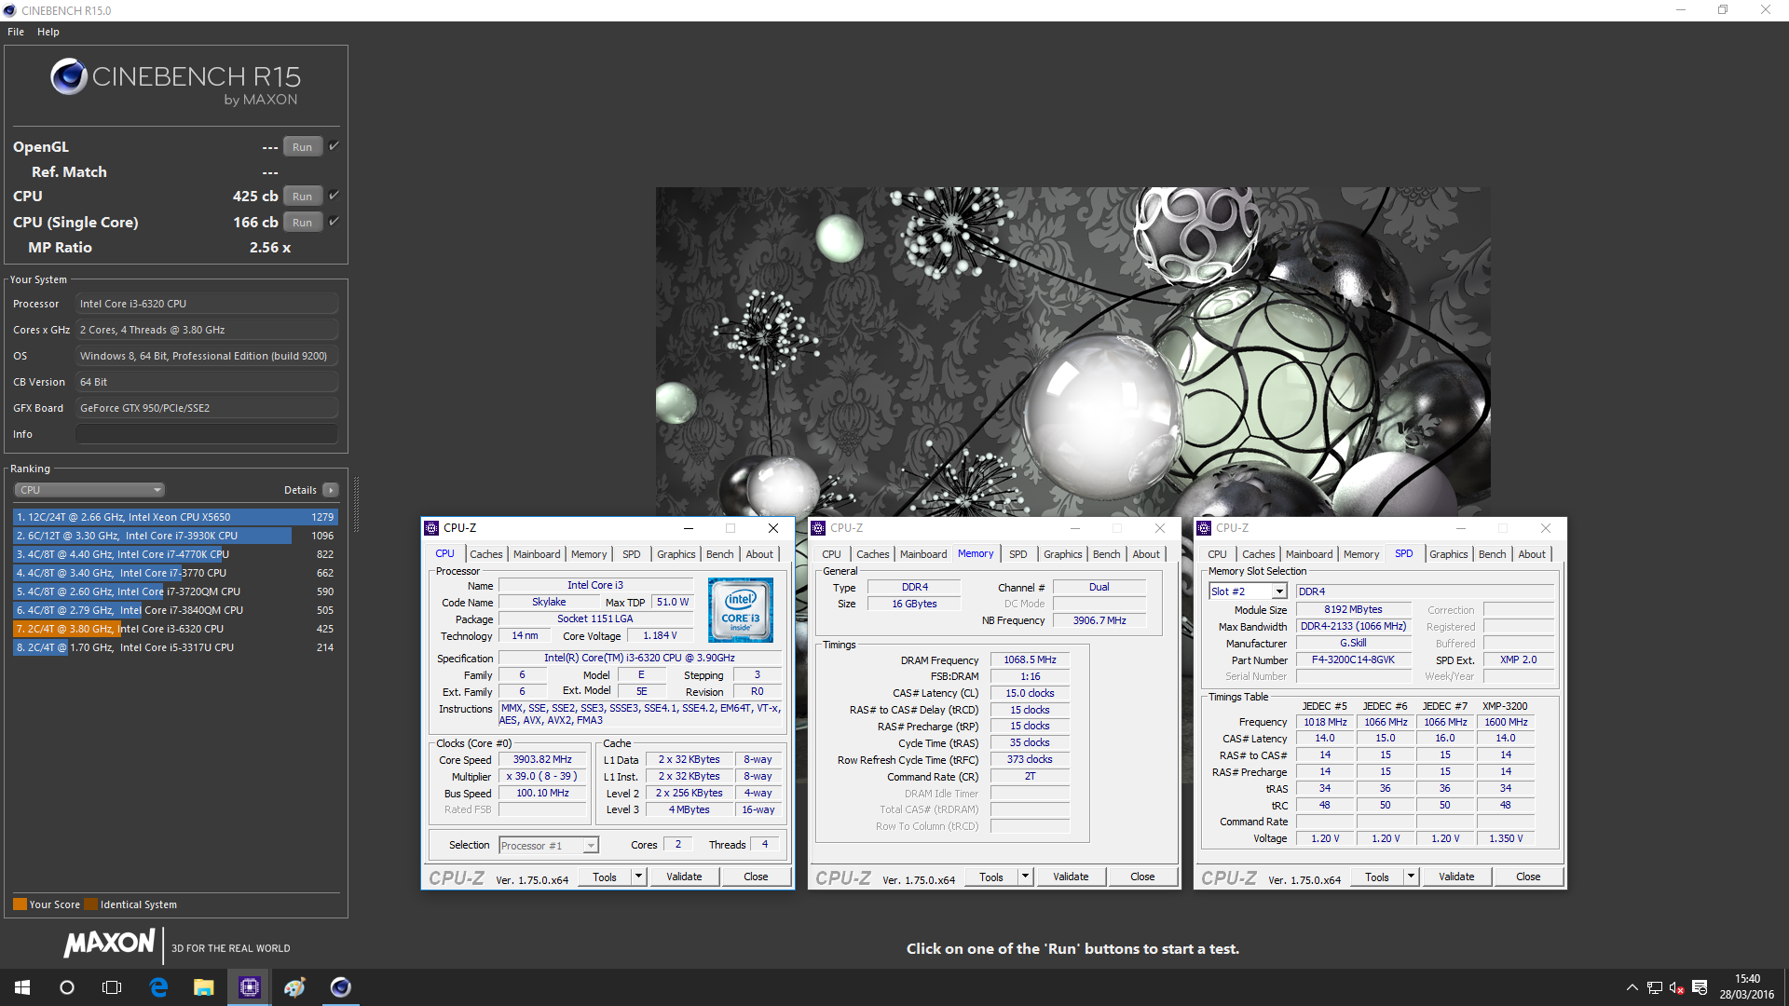The width and height of the screenshot is (1789, 1006).
Task: Restore down the Cinebench window
Action: click(x=1723, y=10)
